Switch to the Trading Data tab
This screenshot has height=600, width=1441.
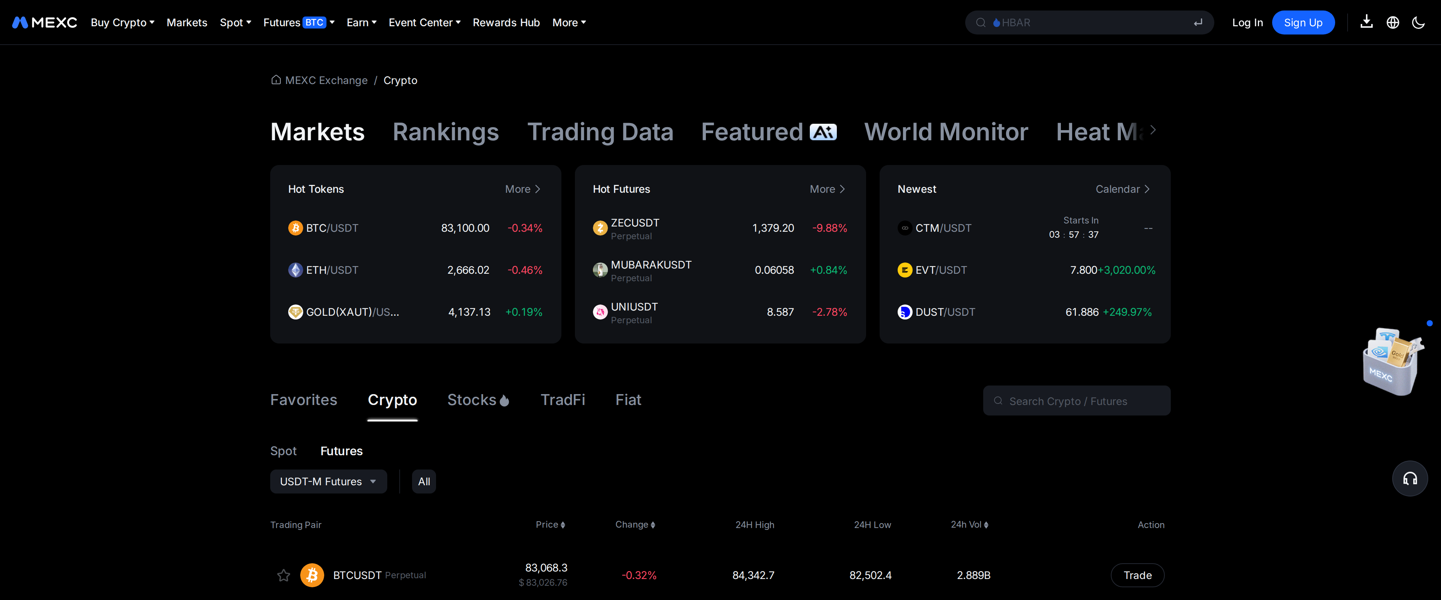(600, 132)
